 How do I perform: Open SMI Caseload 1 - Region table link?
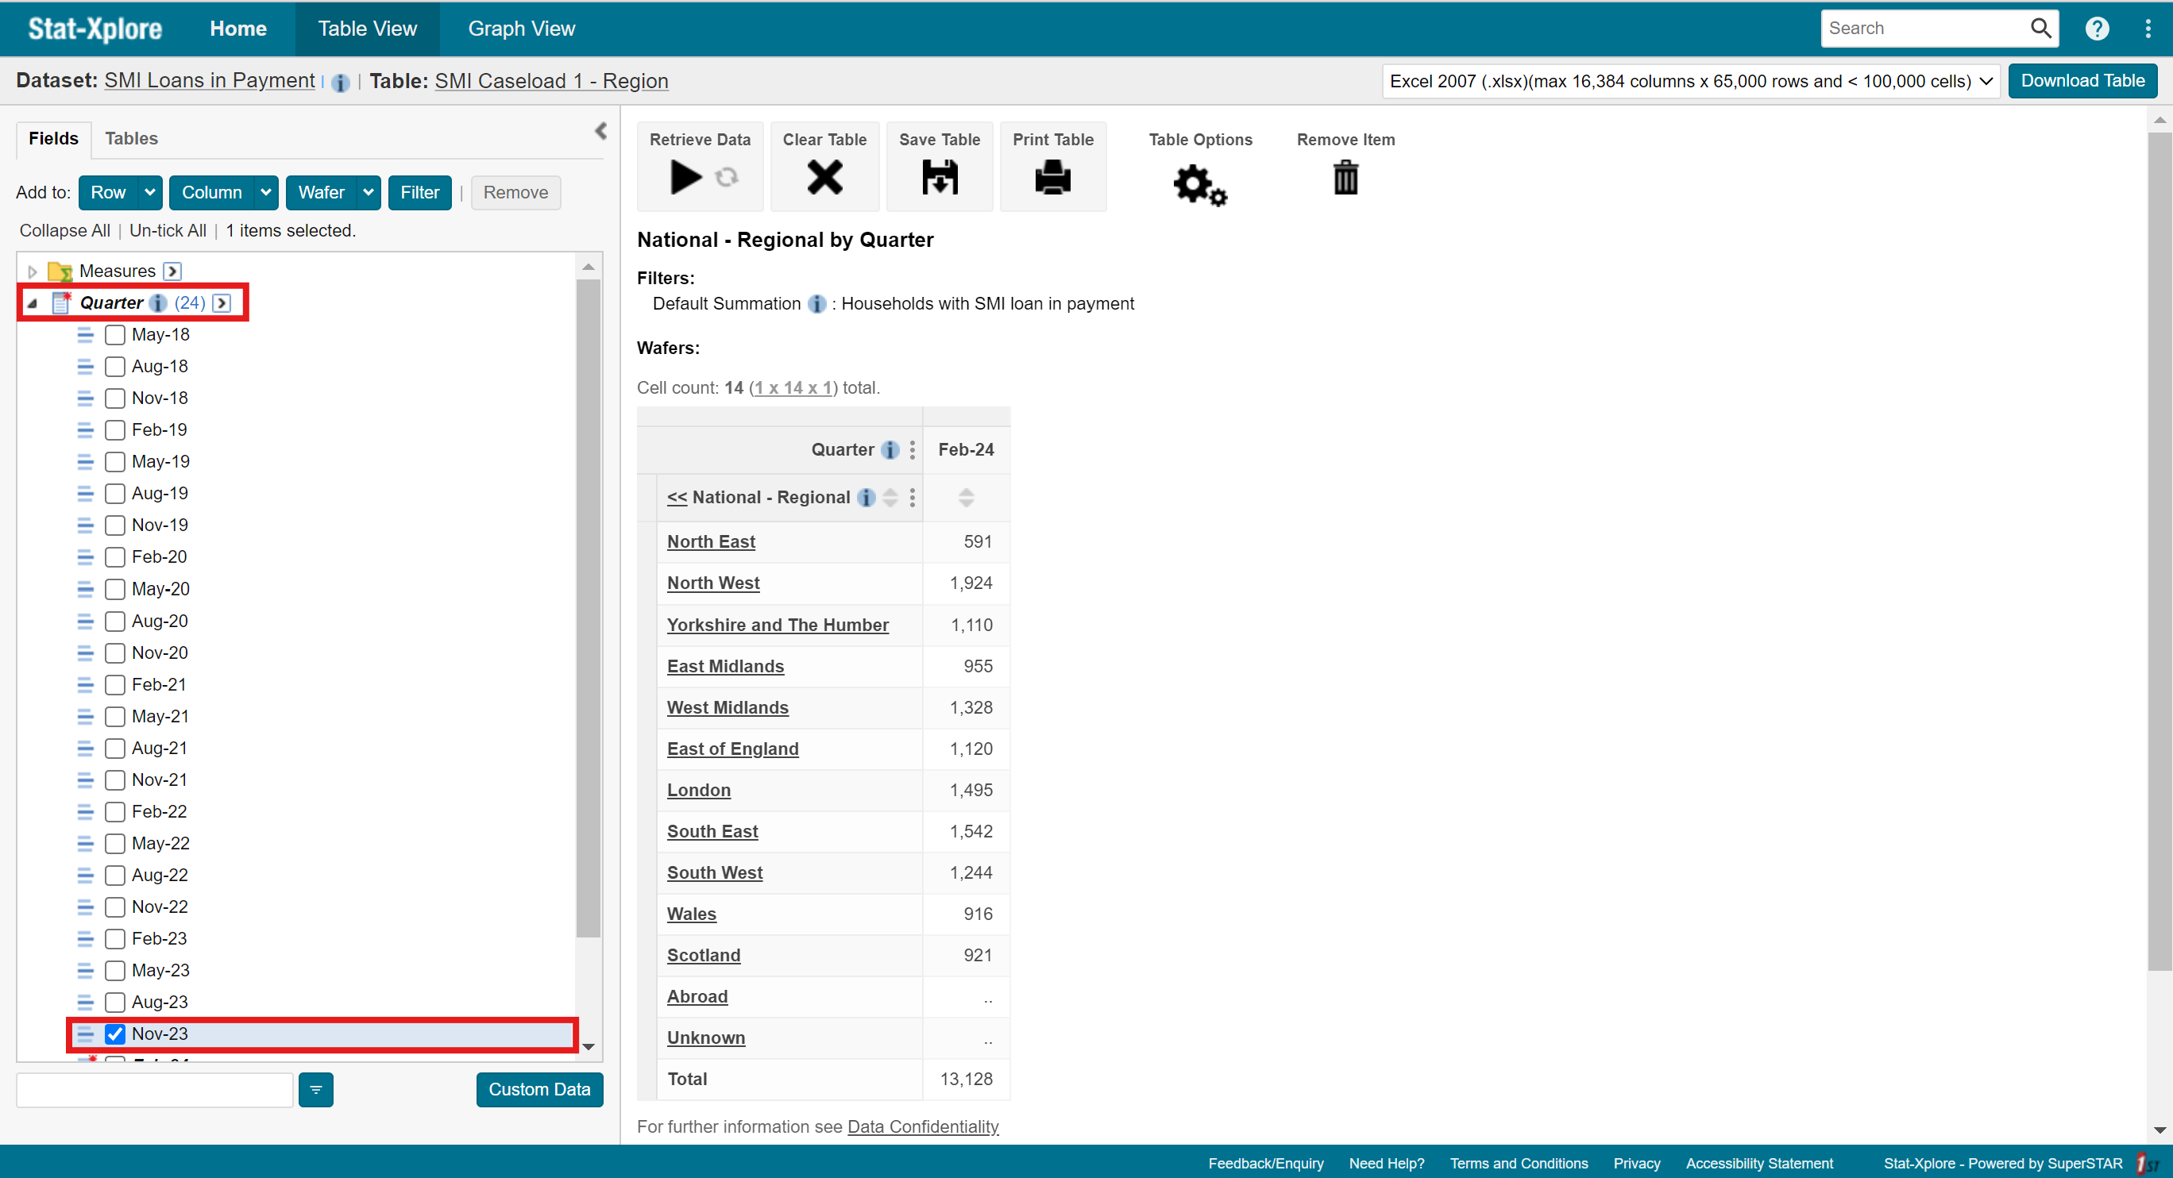[551, 81]
